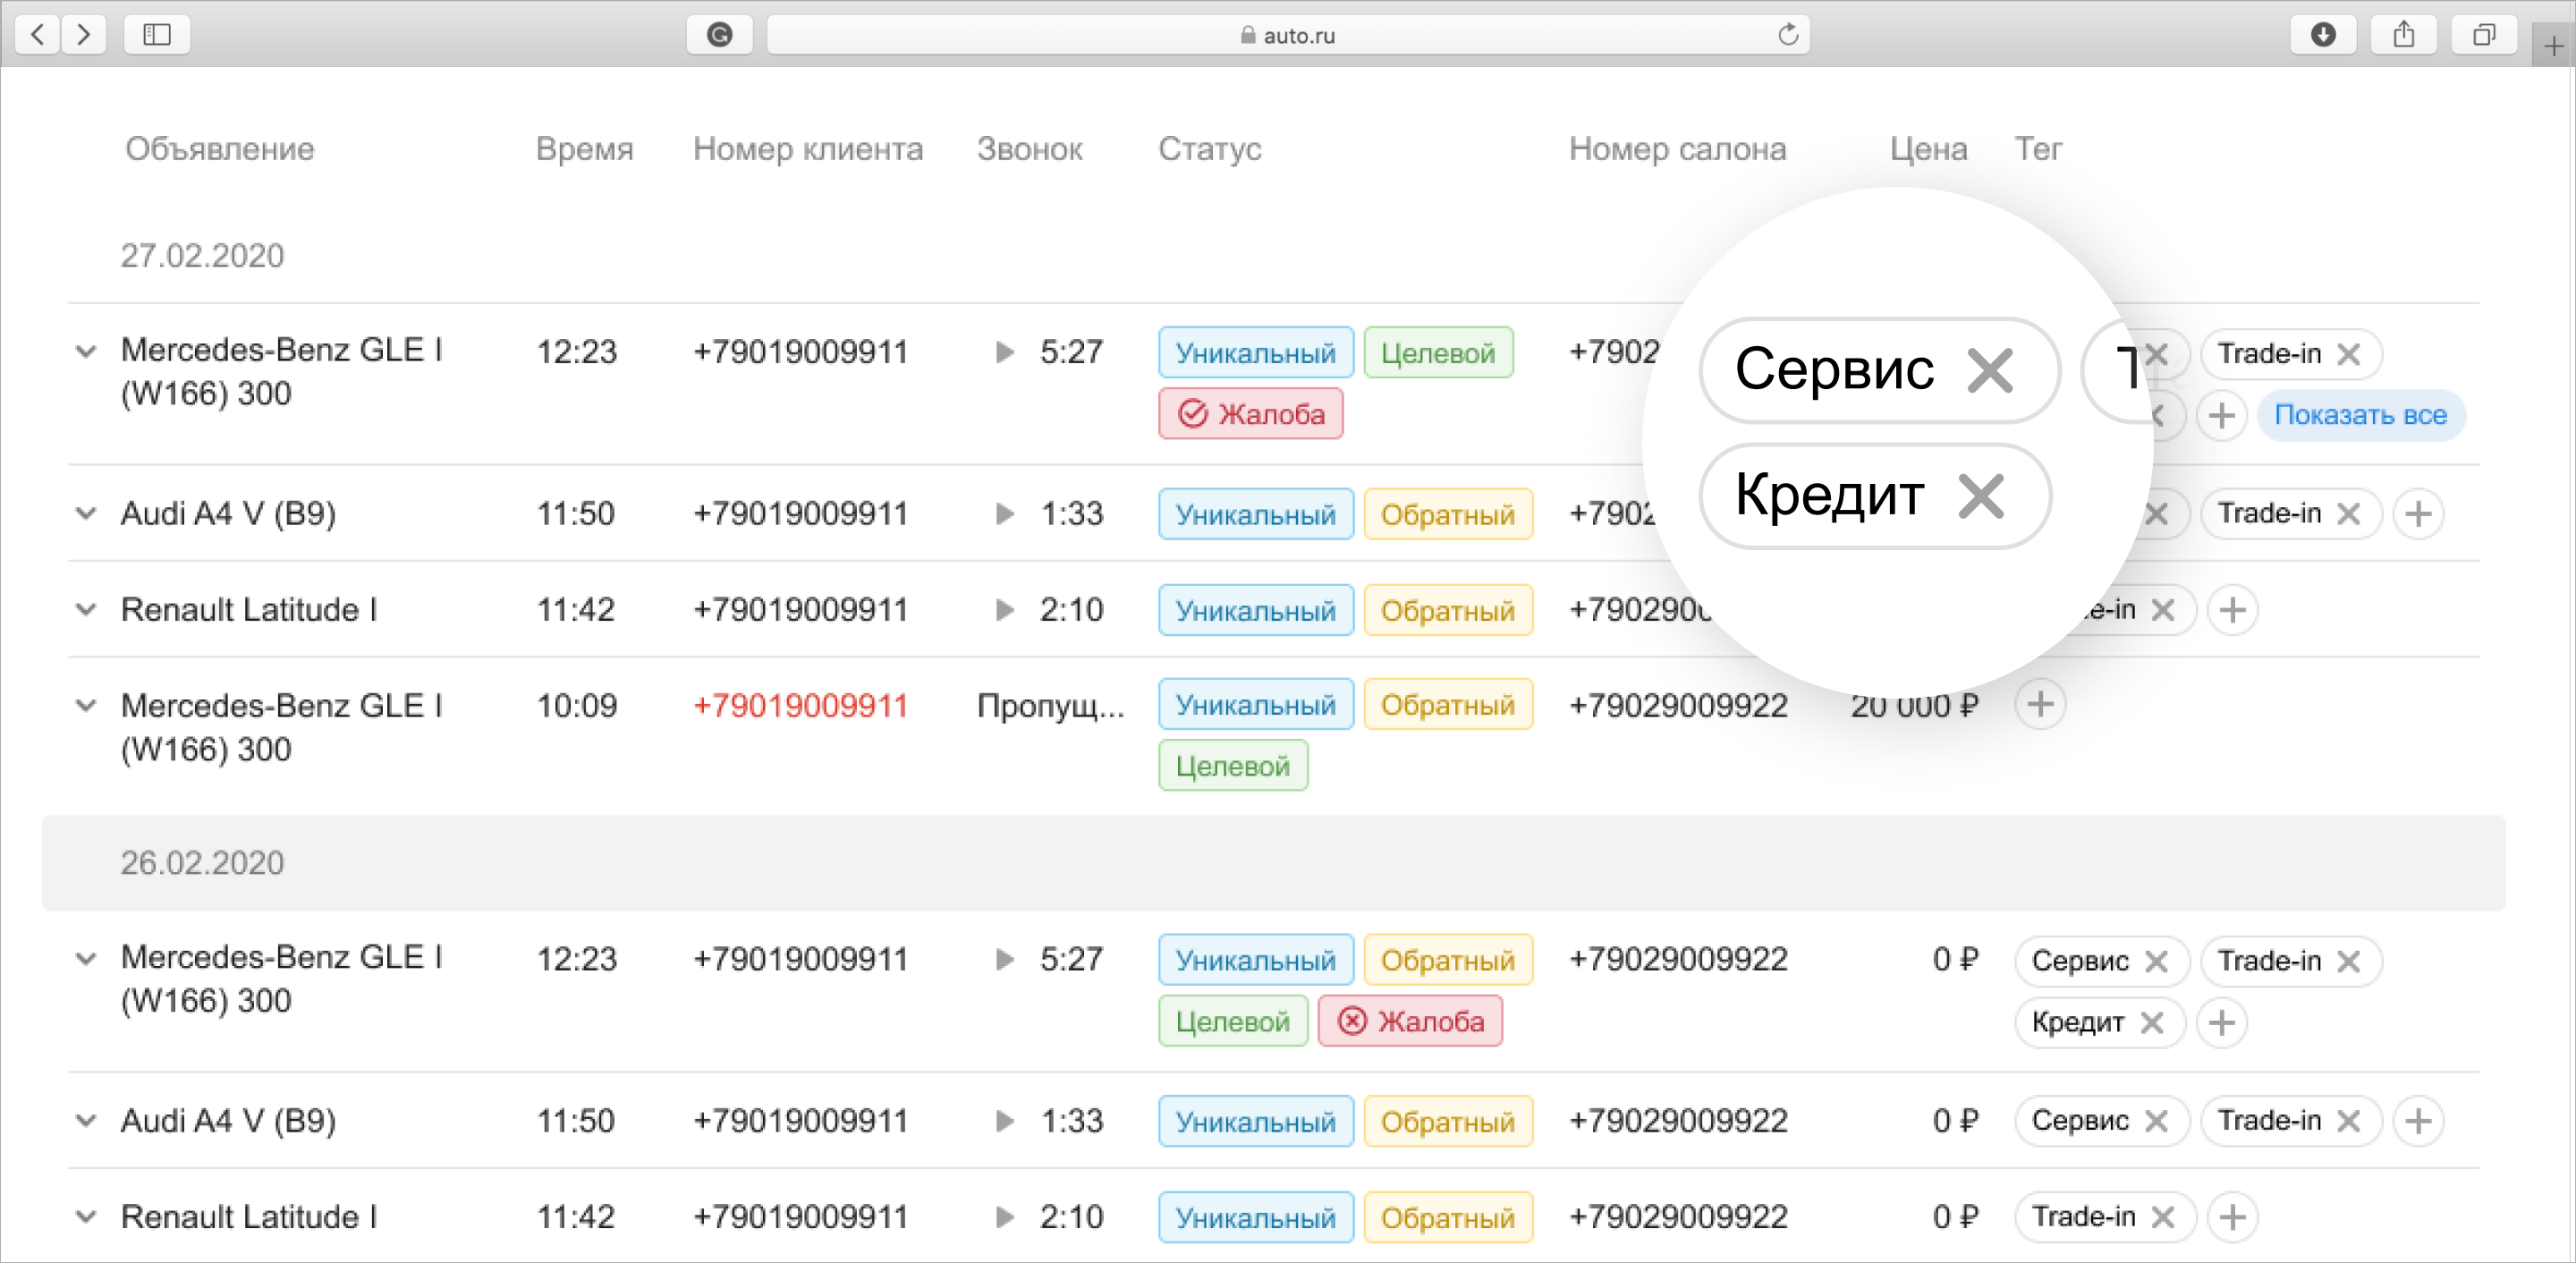This screenshot has height=1263, width=2576.
Task: Remove the magnified Кредит tag
Action: tap(1981, 496)
